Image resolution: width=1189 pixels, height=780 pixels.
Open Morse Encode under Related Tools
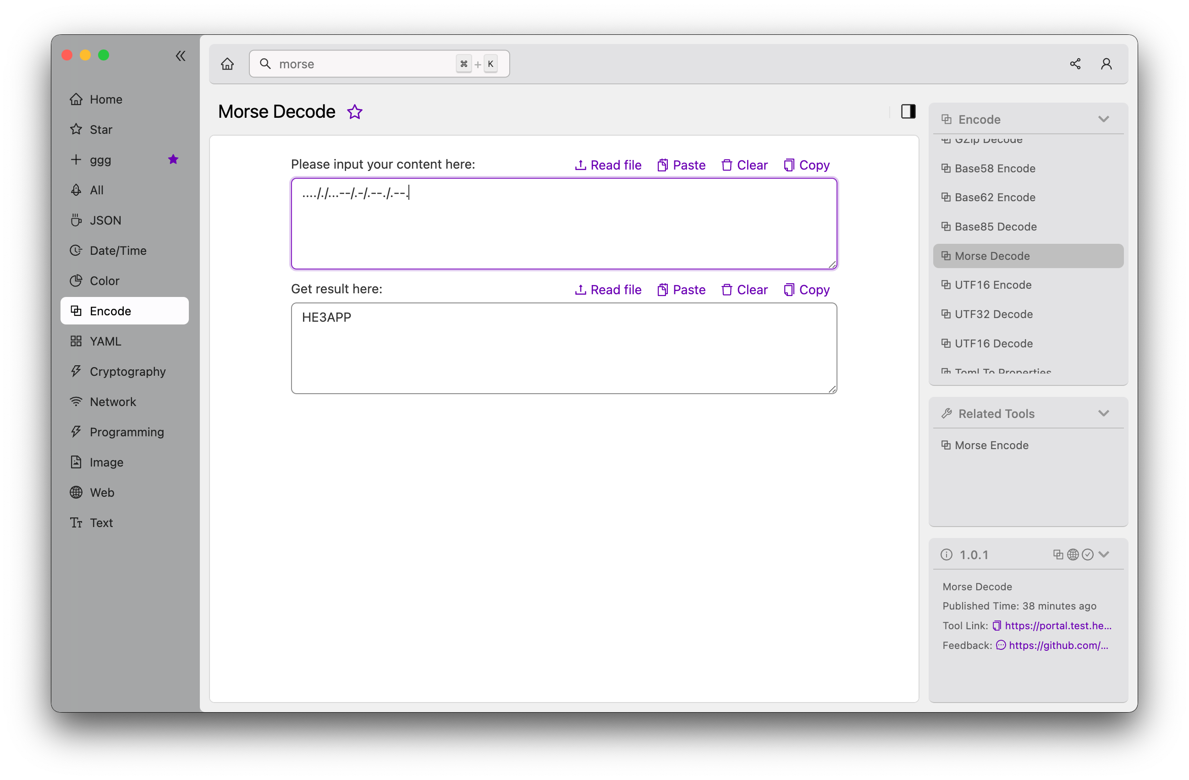pos(1028,445)
